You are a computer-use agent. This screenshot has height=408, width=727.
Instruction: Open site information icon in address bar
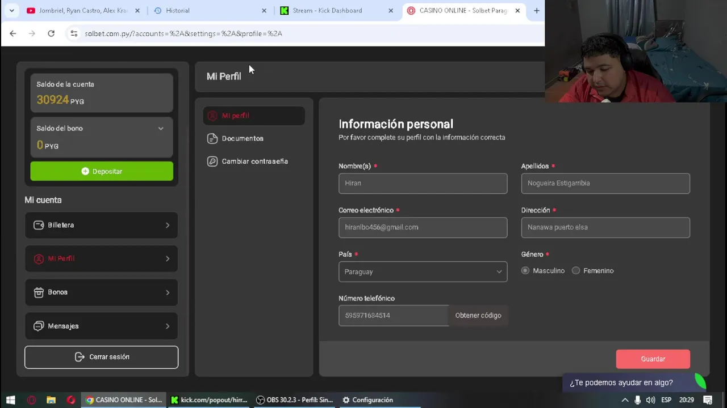(73, 33)
